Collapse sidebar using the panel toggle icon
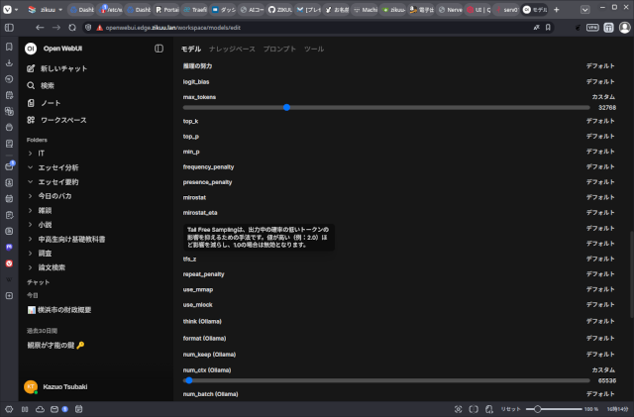 coord(158,49)
